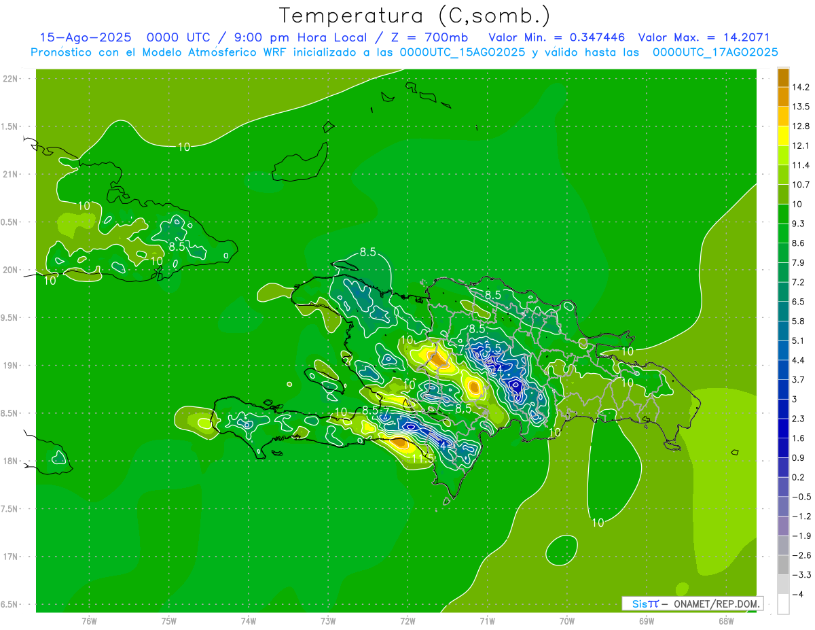Click the 12.1 value on the colorbar

pos(801,145)
